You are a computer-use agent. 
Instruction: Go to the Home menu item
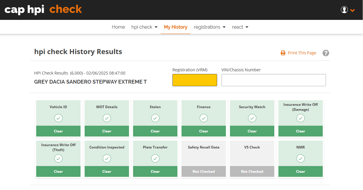tap(118, 27)
